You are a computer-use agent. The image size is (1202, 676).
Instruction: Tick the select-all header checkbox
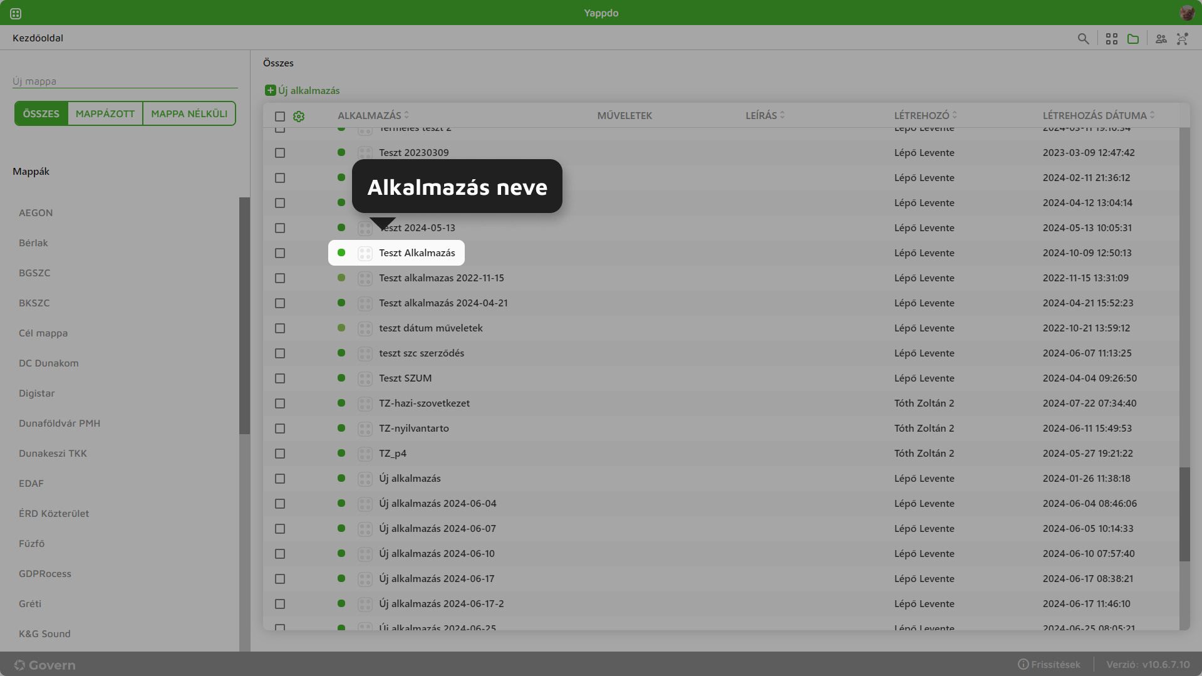(280, 117)
